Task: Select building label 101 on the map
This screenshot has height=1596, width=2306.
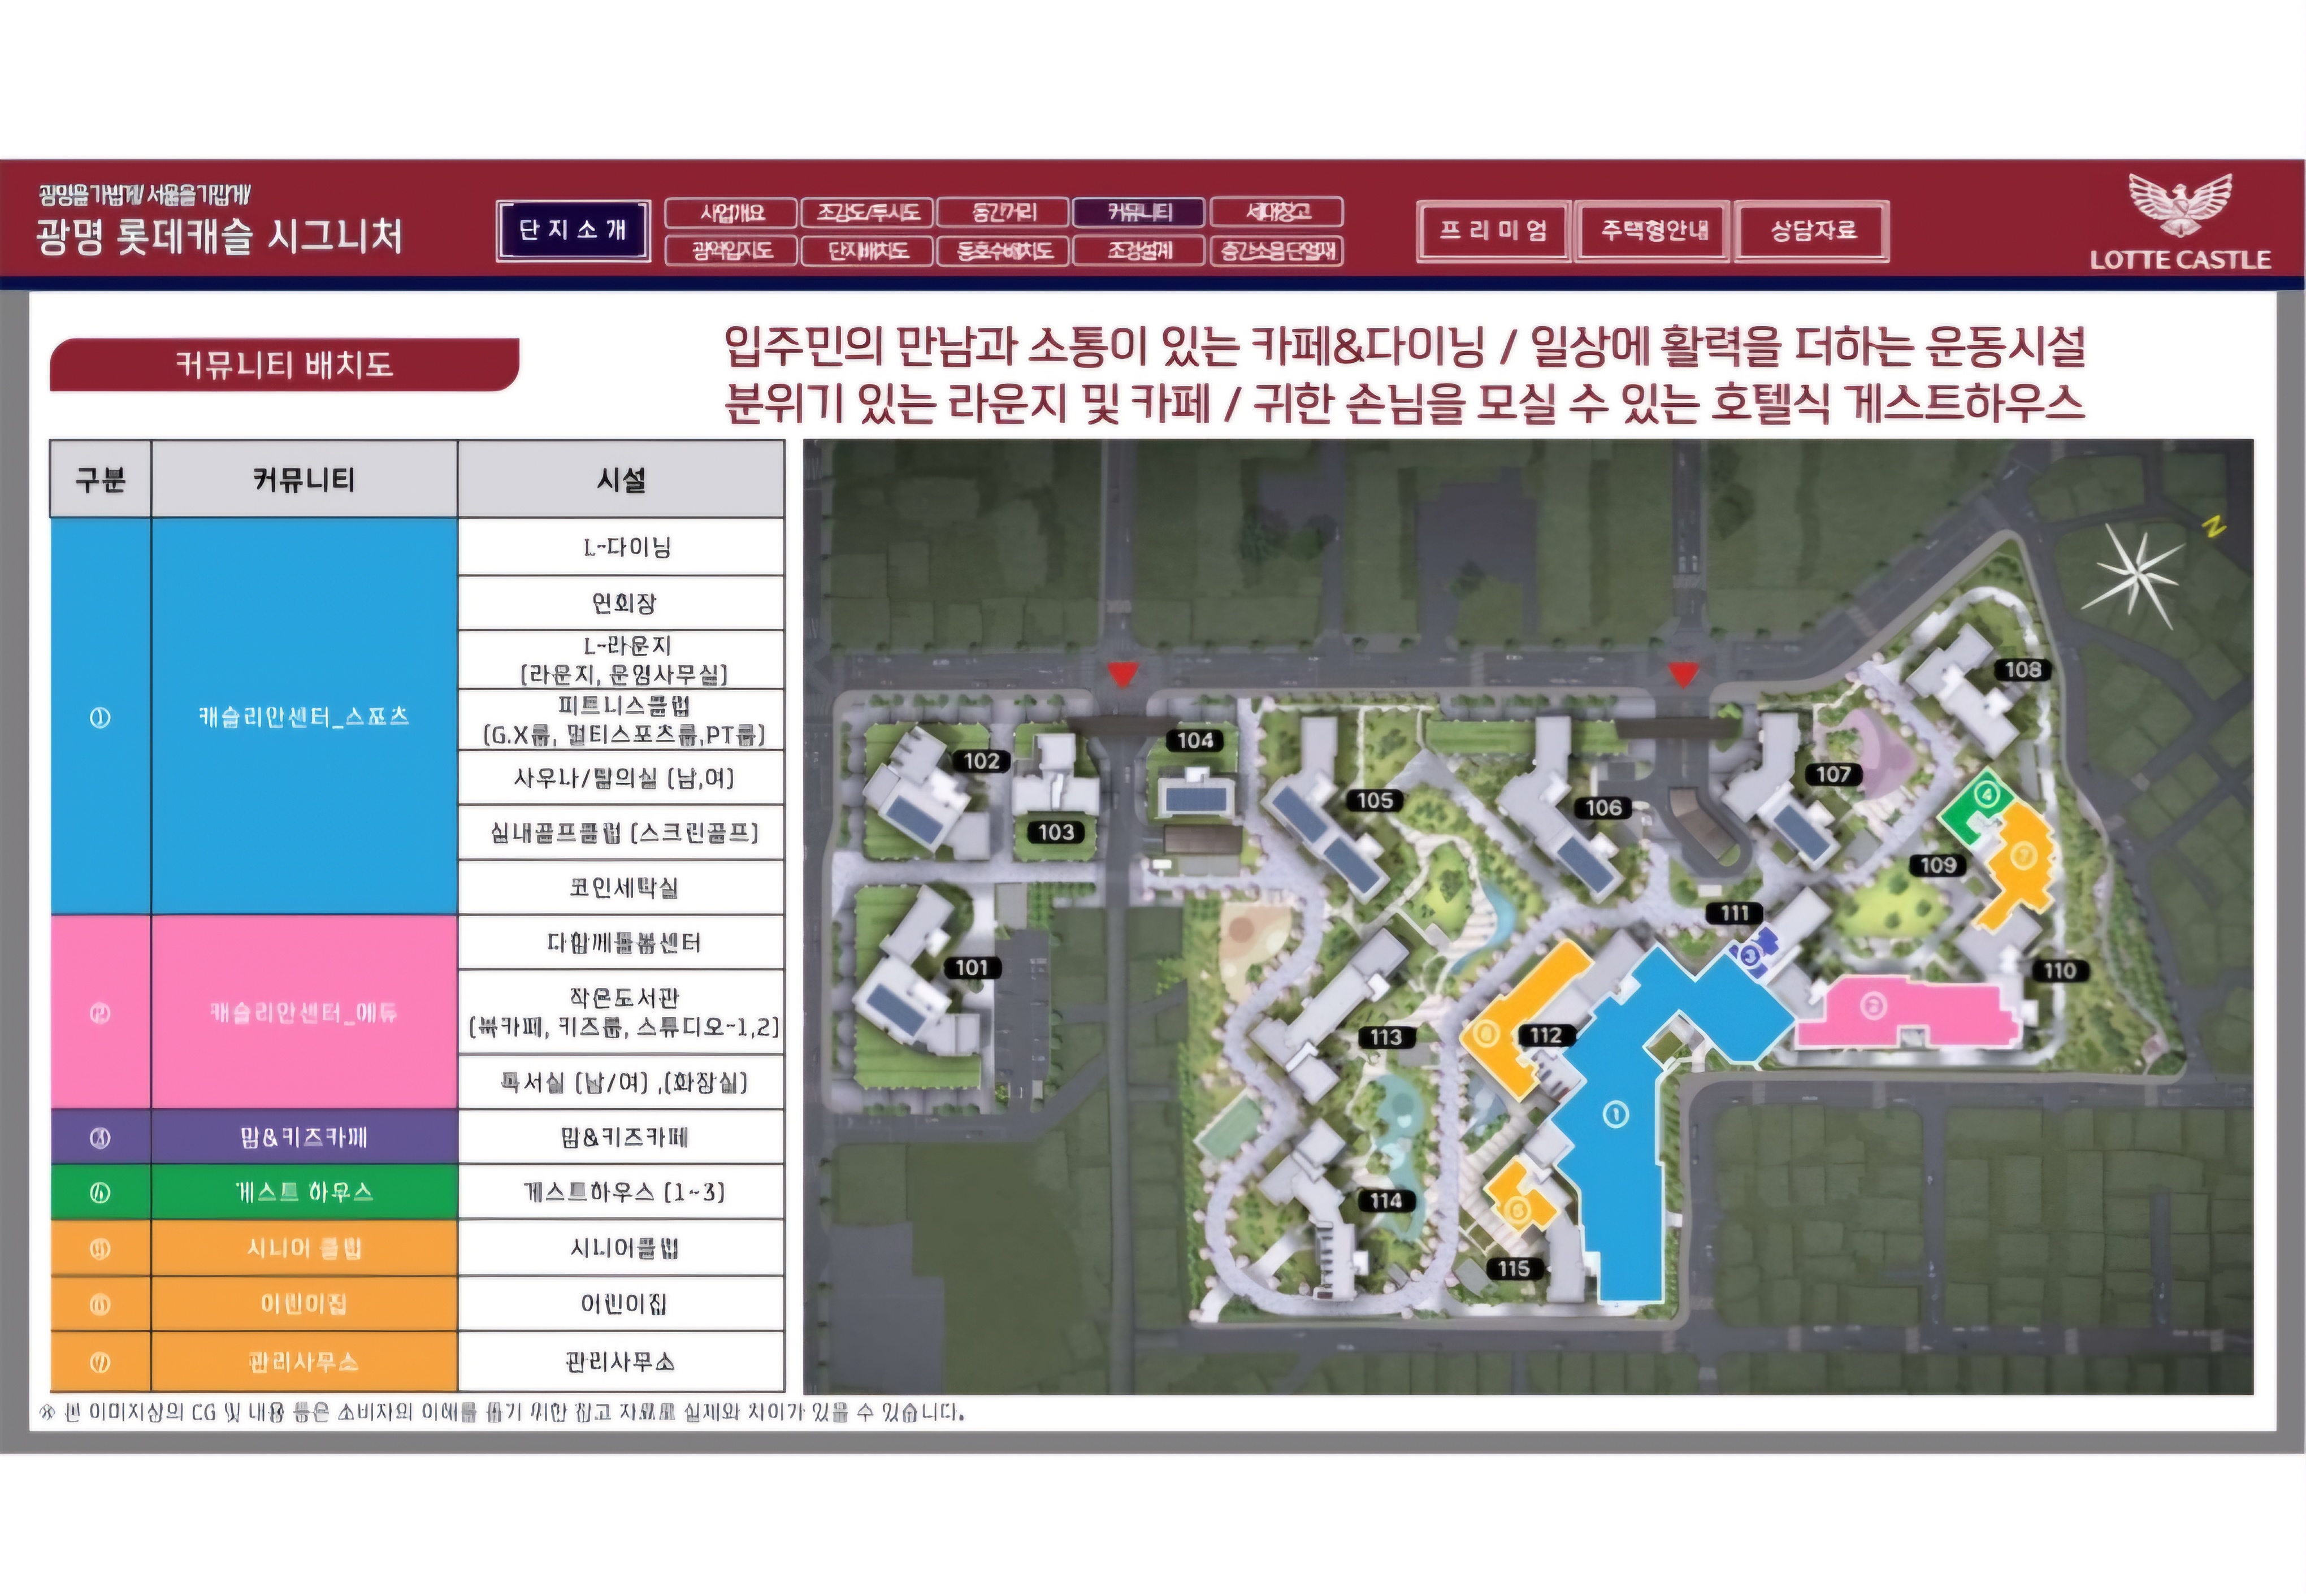Action: click(972, 968)
